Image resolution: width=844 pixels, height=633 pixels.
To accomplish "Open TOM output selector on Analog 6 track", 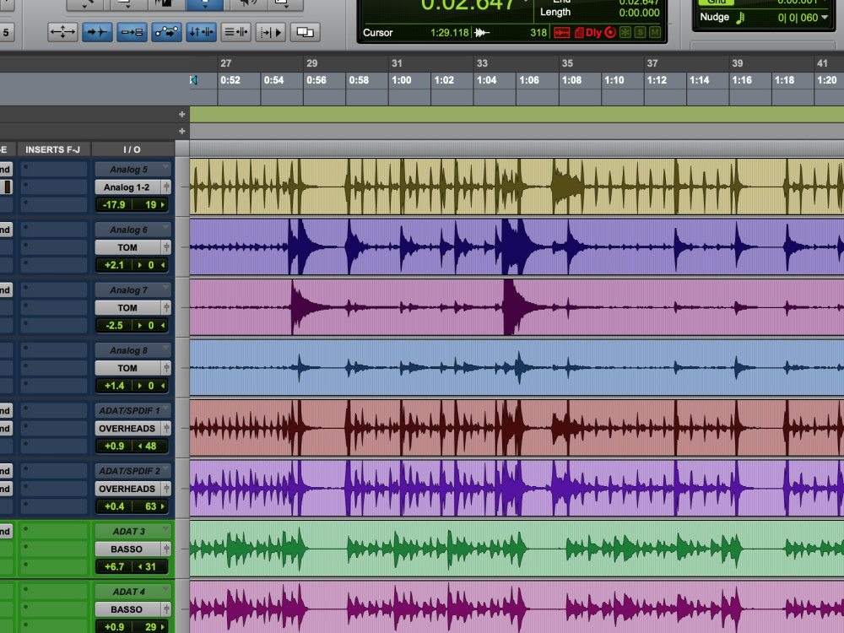I will pos(128,247).
